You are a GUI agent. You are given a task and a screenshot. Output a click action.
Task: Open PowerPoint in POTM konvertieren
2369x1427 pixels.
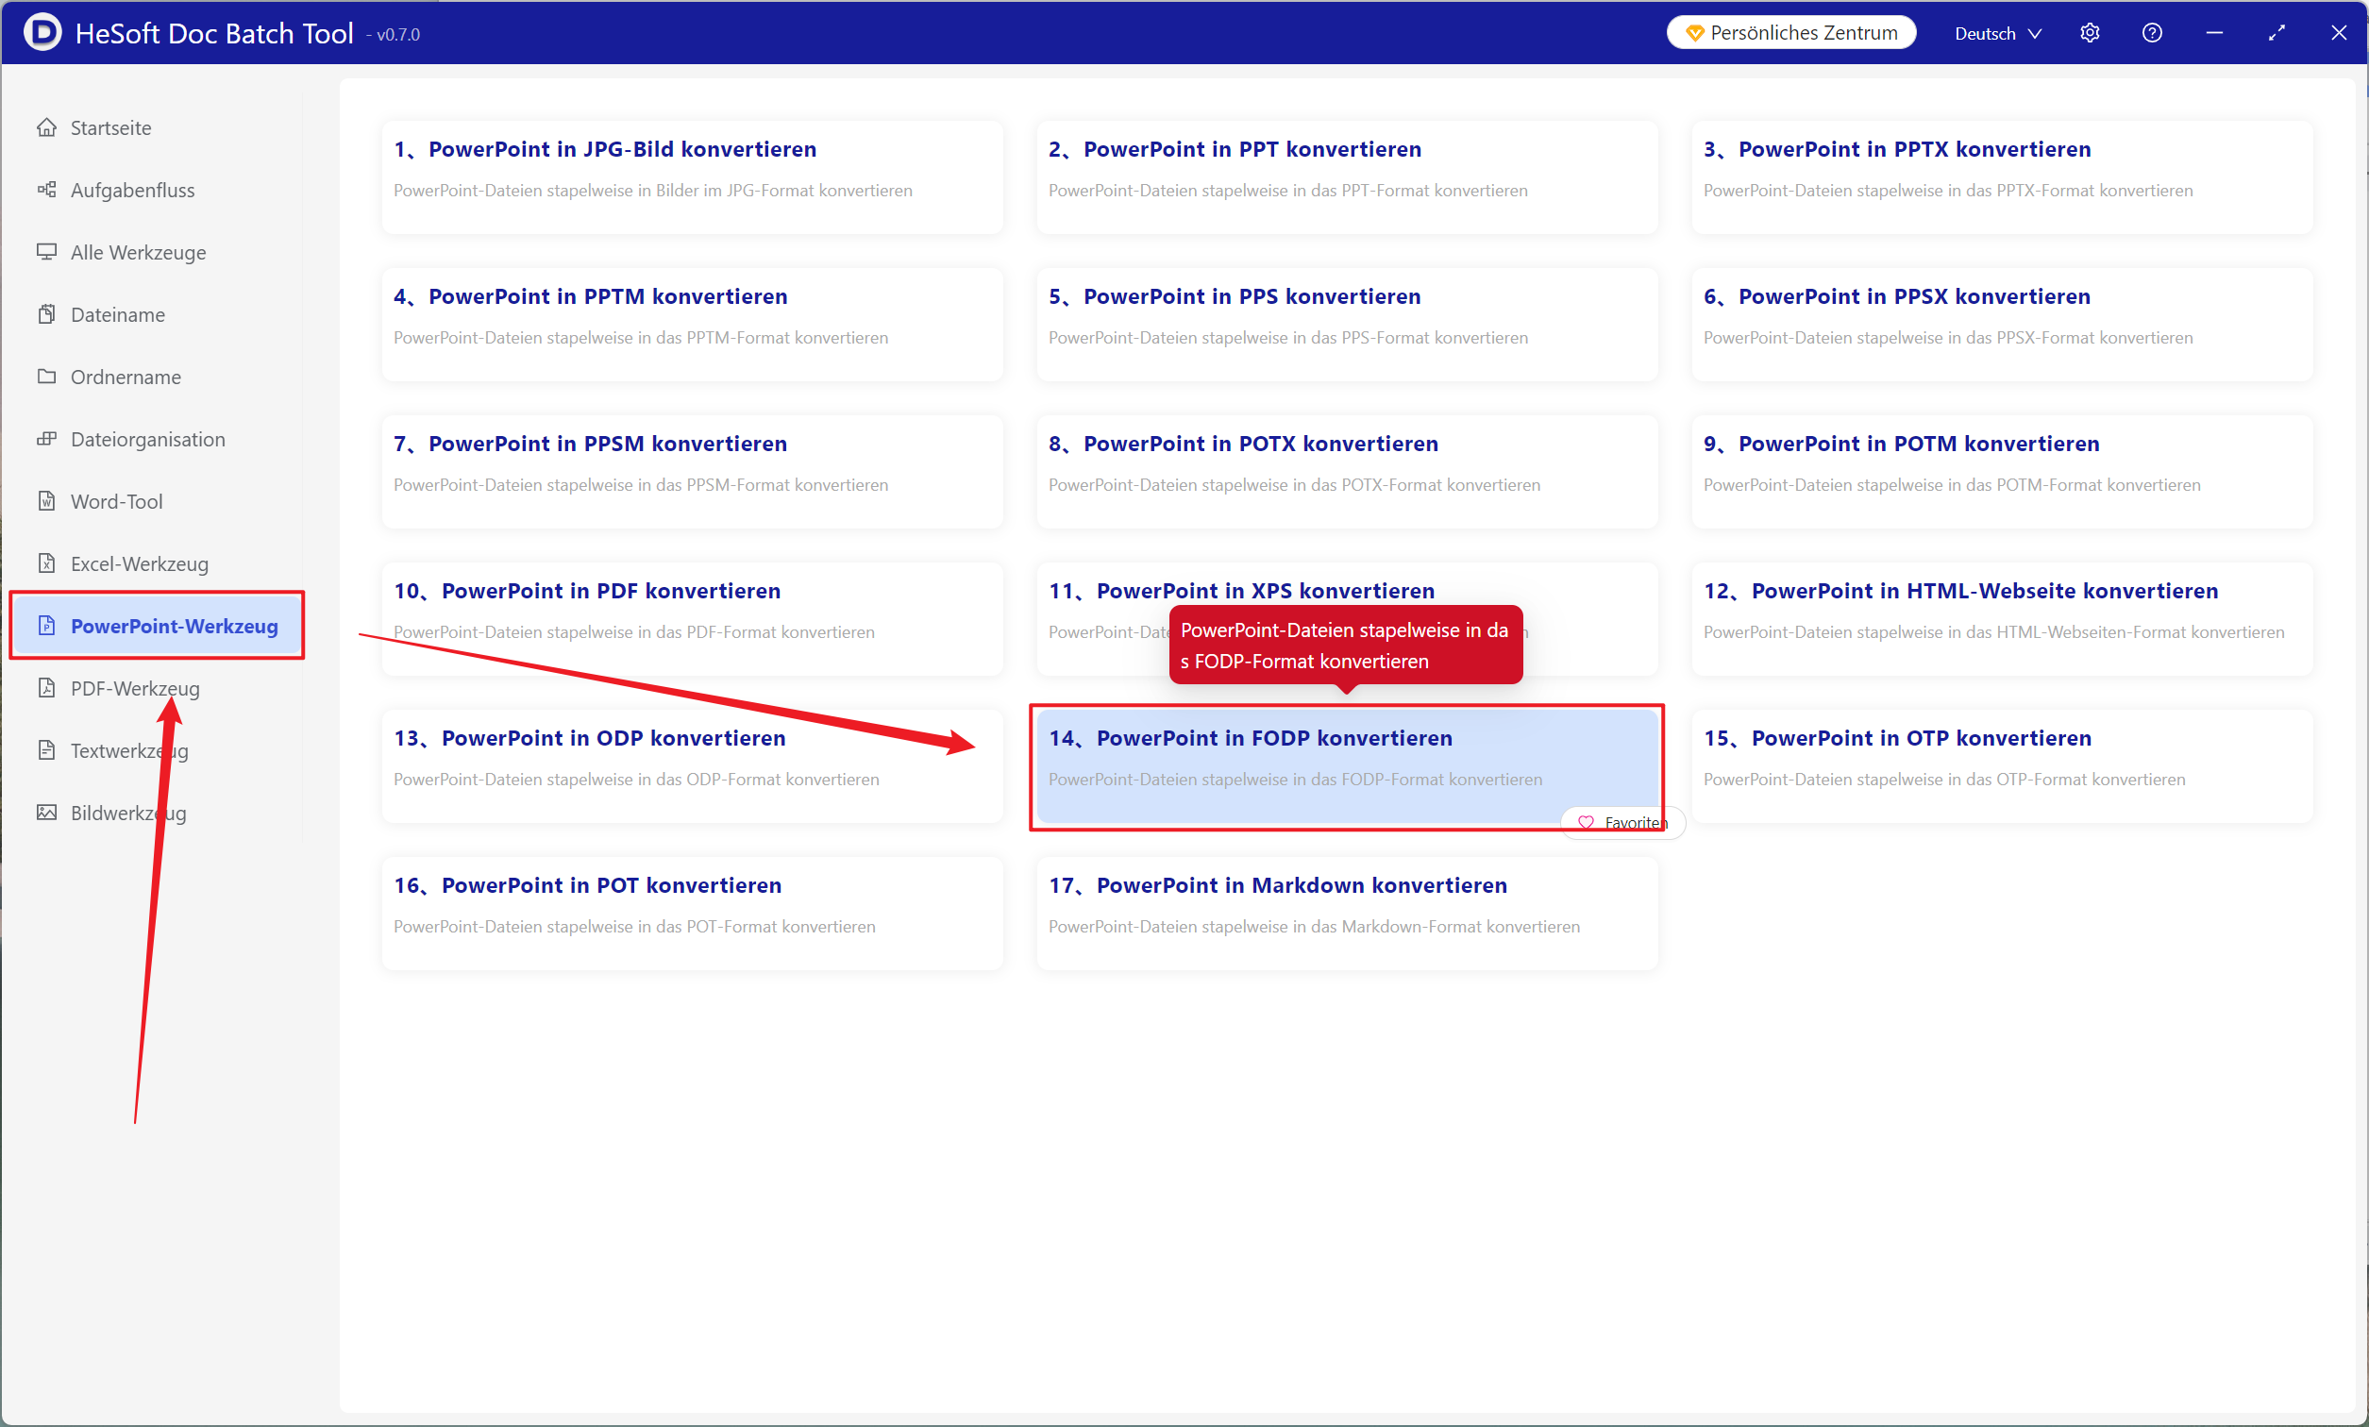point(2002,470)
